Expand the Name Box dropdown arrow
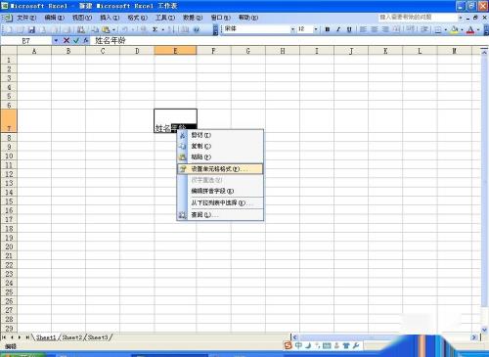The width and height of the screenshot is (489, 357). (56, 40)
